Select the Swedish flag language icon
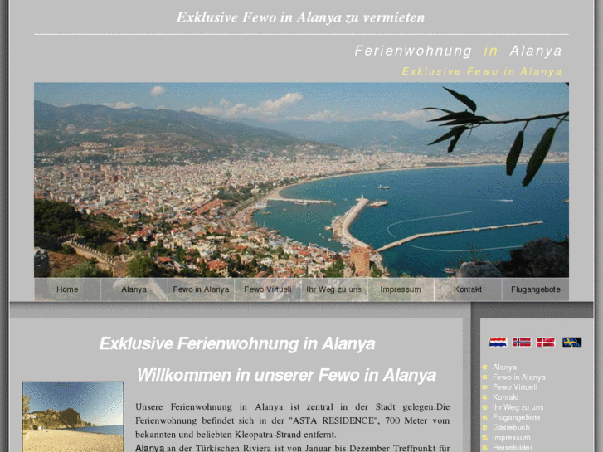 571,342
